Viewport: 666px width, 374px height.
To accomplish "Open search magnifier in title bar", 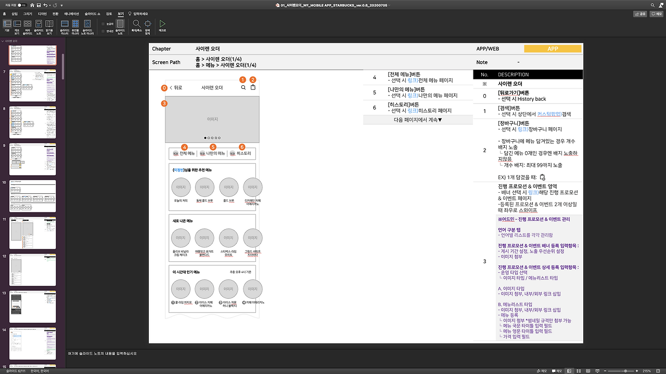I will [651, 5].
